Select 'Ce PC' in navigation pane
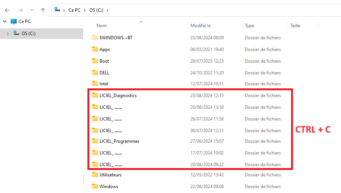 [x=25, y=22]
